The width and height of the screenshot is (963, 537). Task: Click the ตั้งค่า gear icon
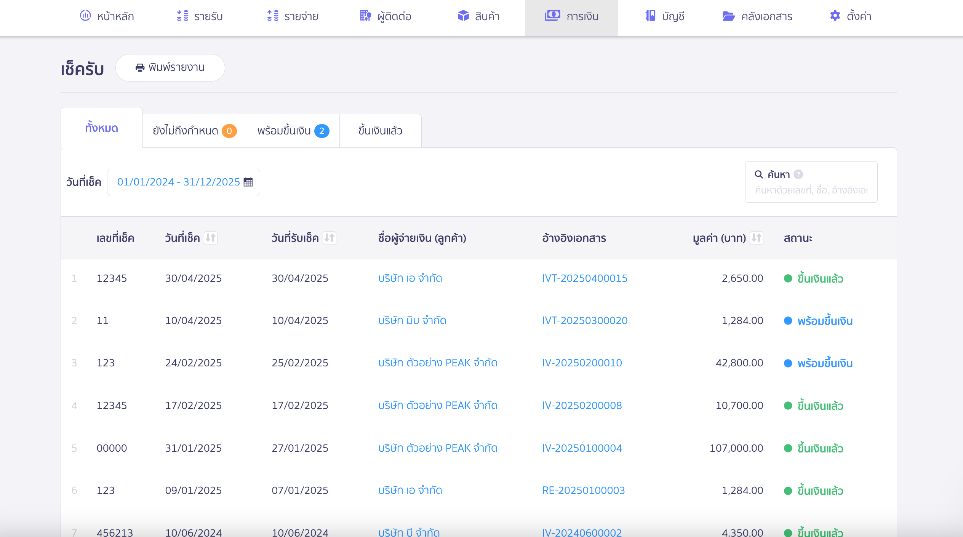click(835, 16)
